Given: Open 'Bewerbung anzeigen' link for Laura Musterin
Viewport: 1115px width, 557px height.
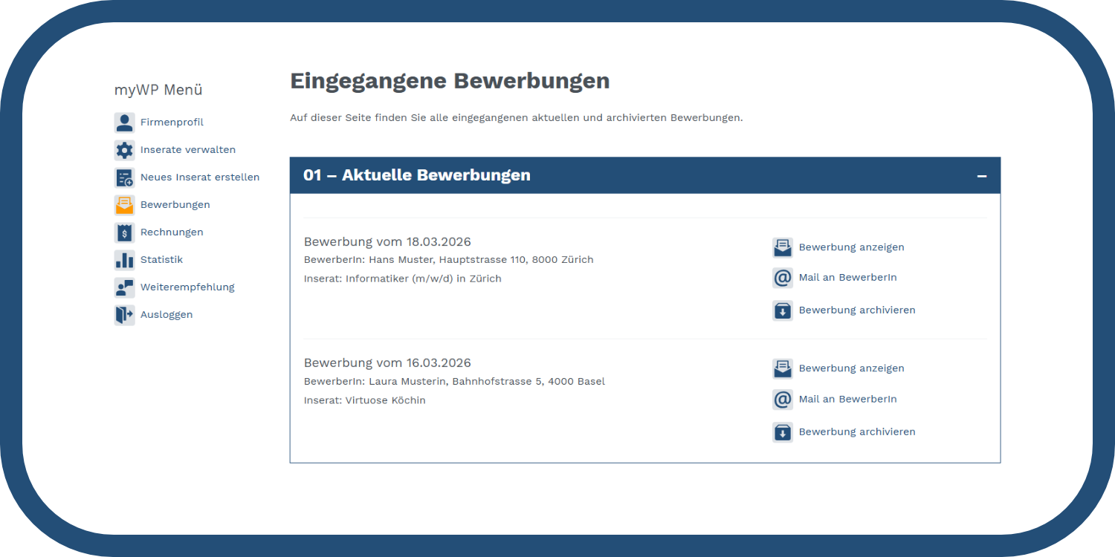Looking at the screenshot, I should [851, 368].
